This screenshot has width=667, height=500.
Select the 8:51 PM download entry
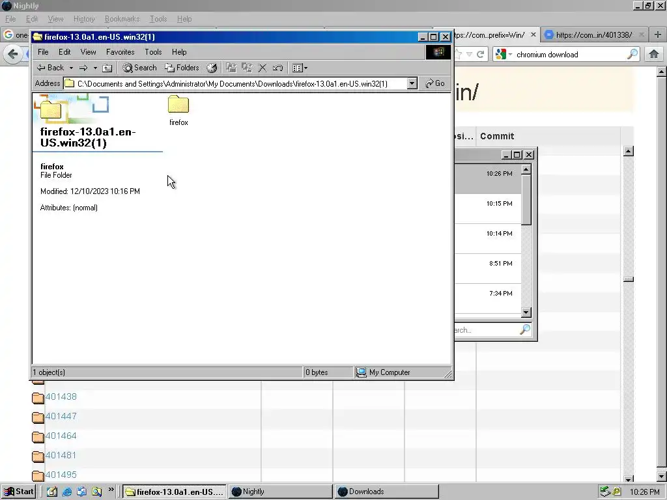[x=487, y=269]
